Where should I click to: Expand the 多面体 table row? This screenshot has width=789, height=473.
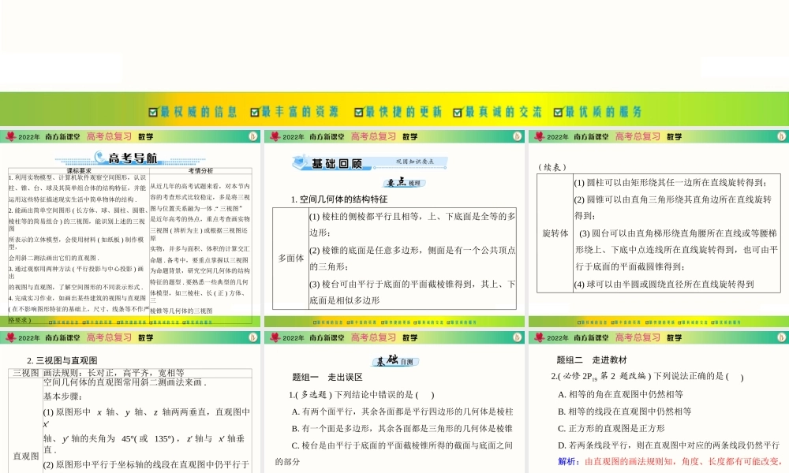[291, 256]
